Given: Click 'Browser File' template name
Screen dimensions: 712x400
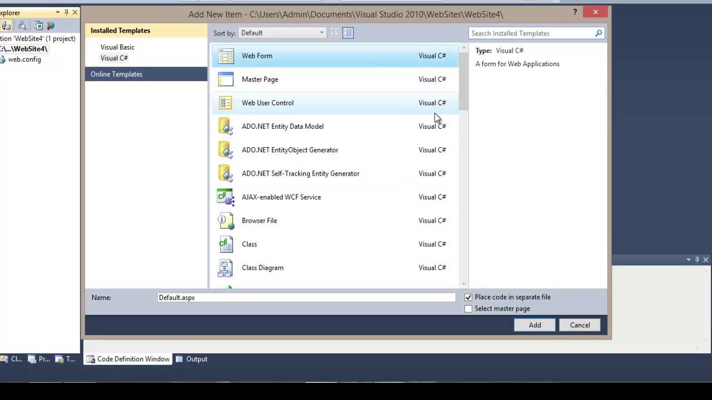Looking at the screenshot, I should pos(259,221).
